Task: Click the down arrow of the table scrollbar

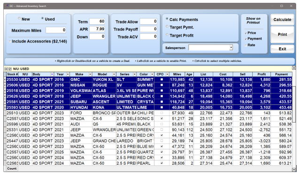Action: (x=294, y=170)
